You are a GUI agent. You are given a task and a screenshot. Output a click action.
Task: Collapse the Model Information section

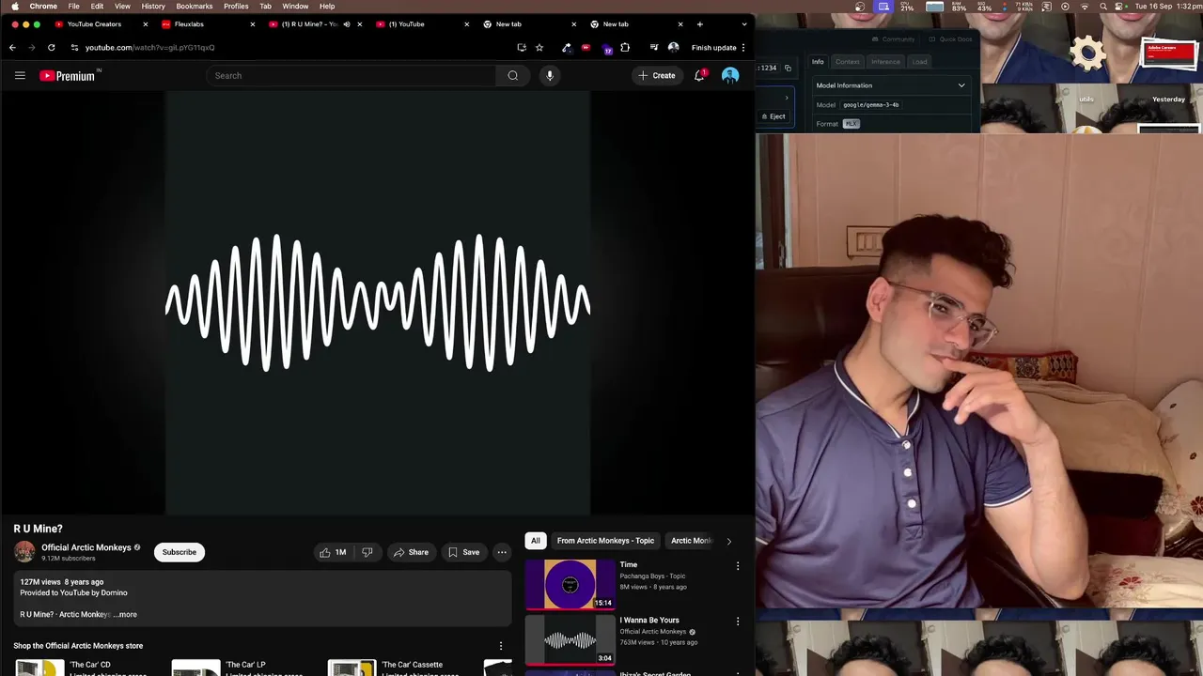click(x=961, y=85)
